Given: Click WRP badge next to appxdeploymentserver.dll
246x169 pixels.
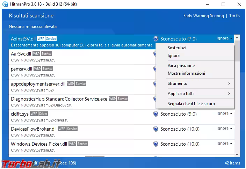Looking at the screenshot, I should (x=71, y=84).
